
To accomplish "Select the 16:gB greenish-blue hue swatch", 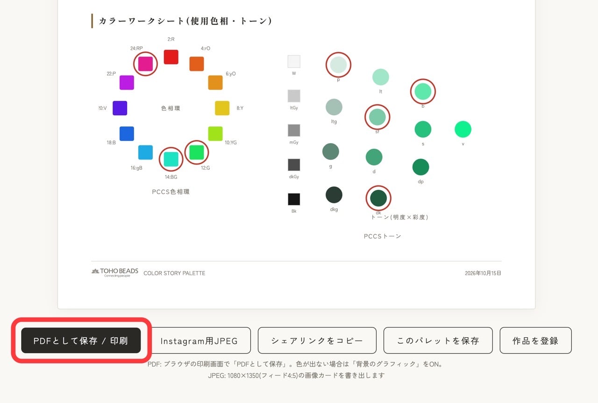I will (x=145, y=153).
